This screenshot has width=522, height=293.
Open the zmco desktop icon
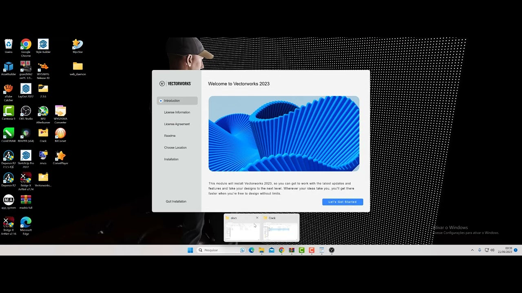tap(43, 157)
